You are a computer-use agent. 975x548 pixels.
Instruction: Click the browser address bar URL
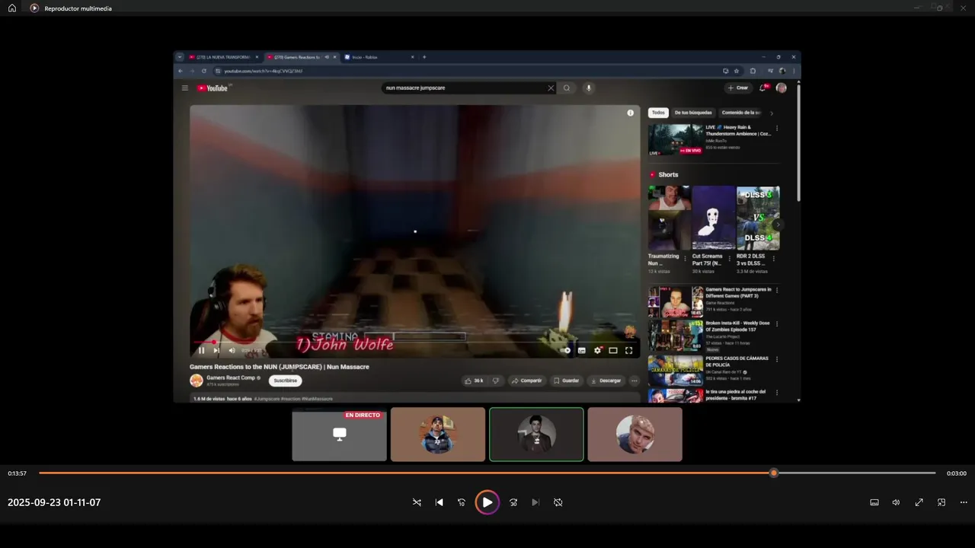(x=264, y=71)
